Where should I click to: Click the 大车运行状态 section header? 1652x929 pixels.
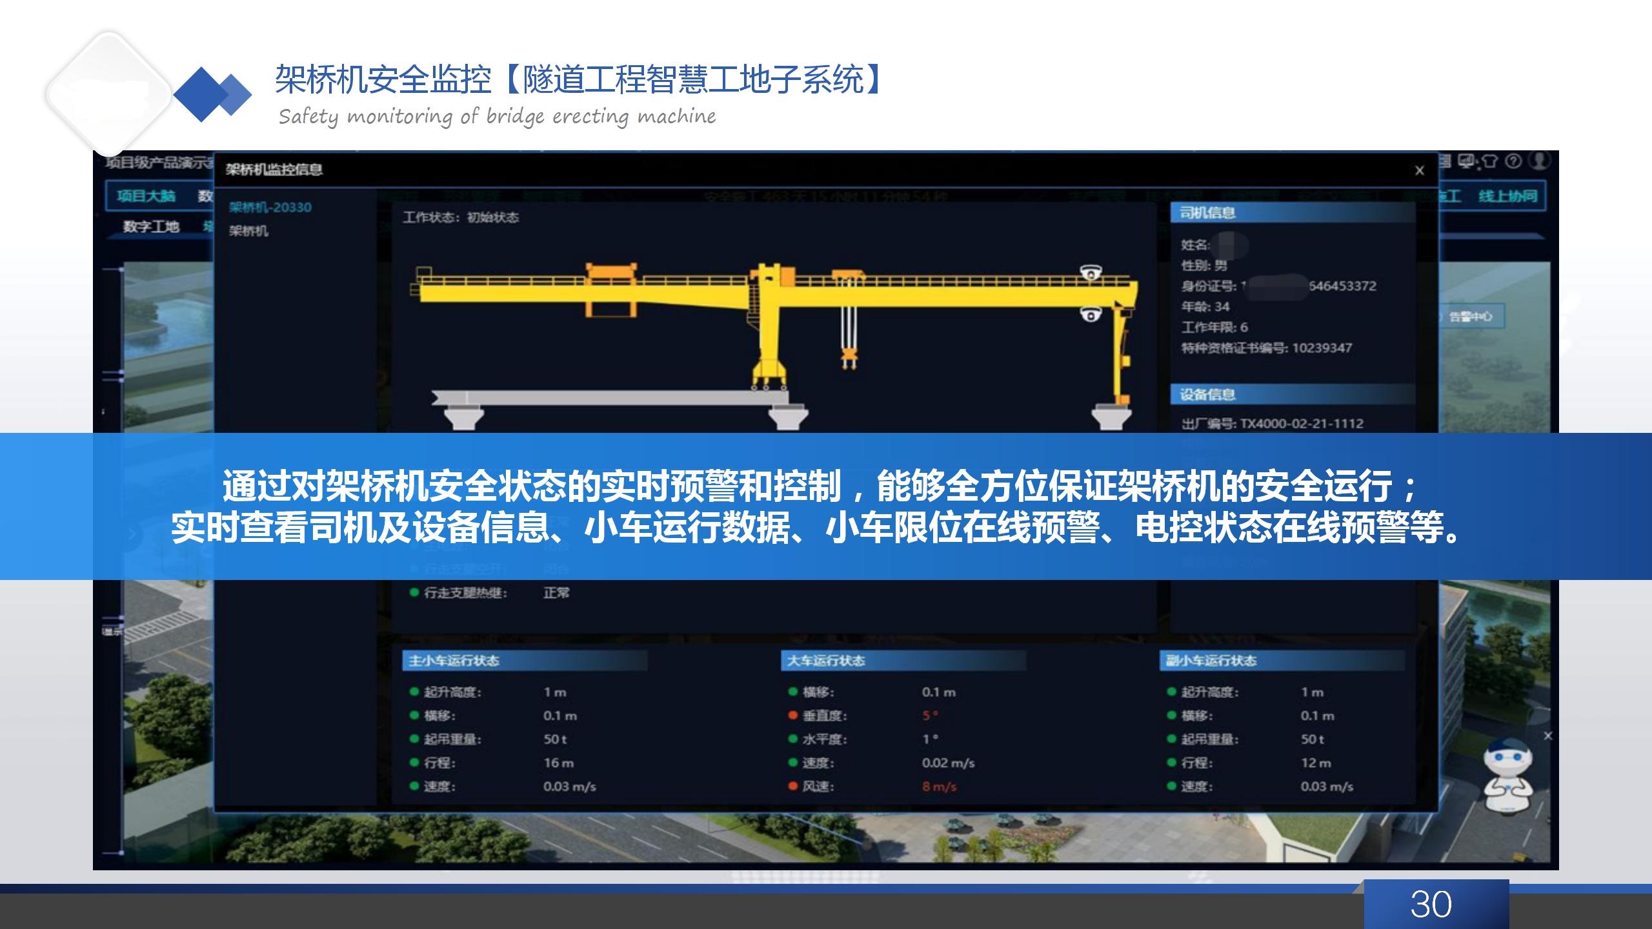(903, 661)
